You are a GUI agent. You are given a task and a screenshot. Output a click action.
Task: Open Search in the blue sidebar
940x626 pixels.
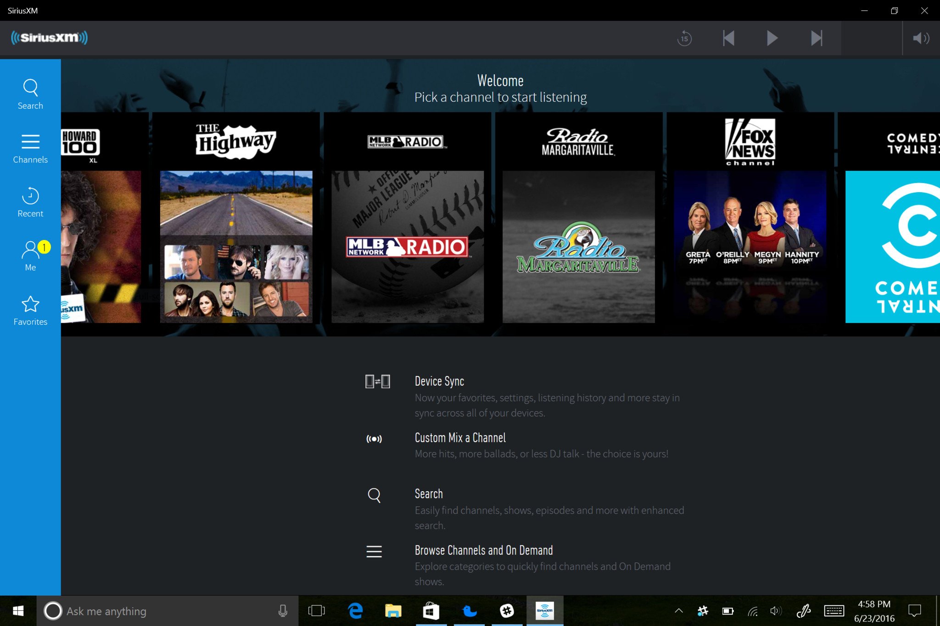tap(30, 94)
